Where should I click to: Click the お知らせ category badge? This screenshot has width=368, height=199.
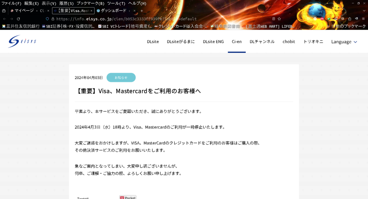point(121,77)
